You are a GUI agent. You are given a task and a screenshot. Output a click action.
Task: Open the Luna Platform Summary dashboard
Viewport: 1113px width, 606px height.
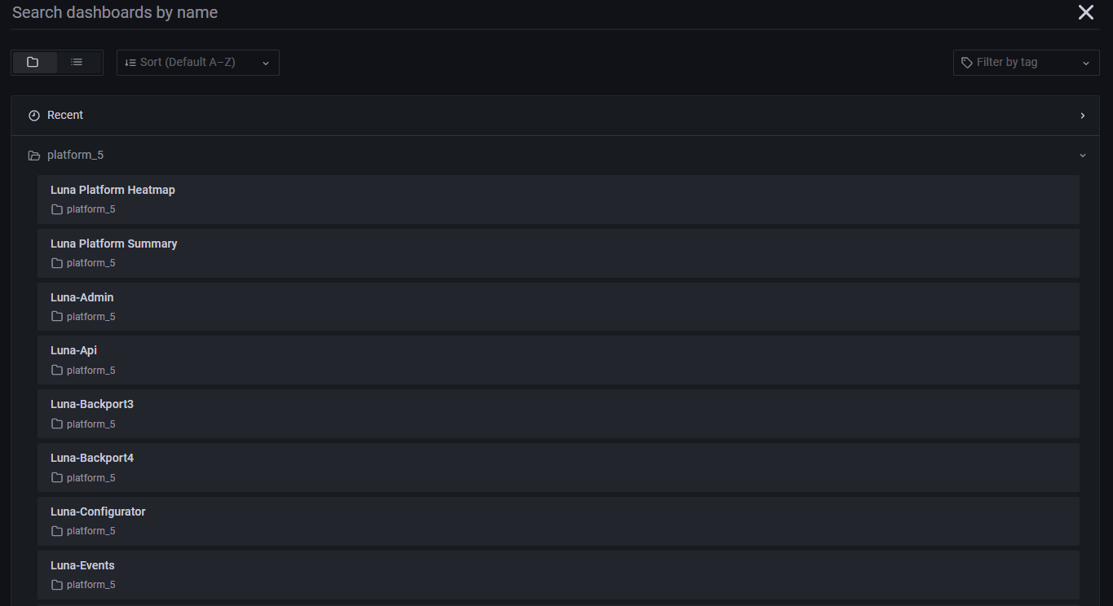(113, 244)
